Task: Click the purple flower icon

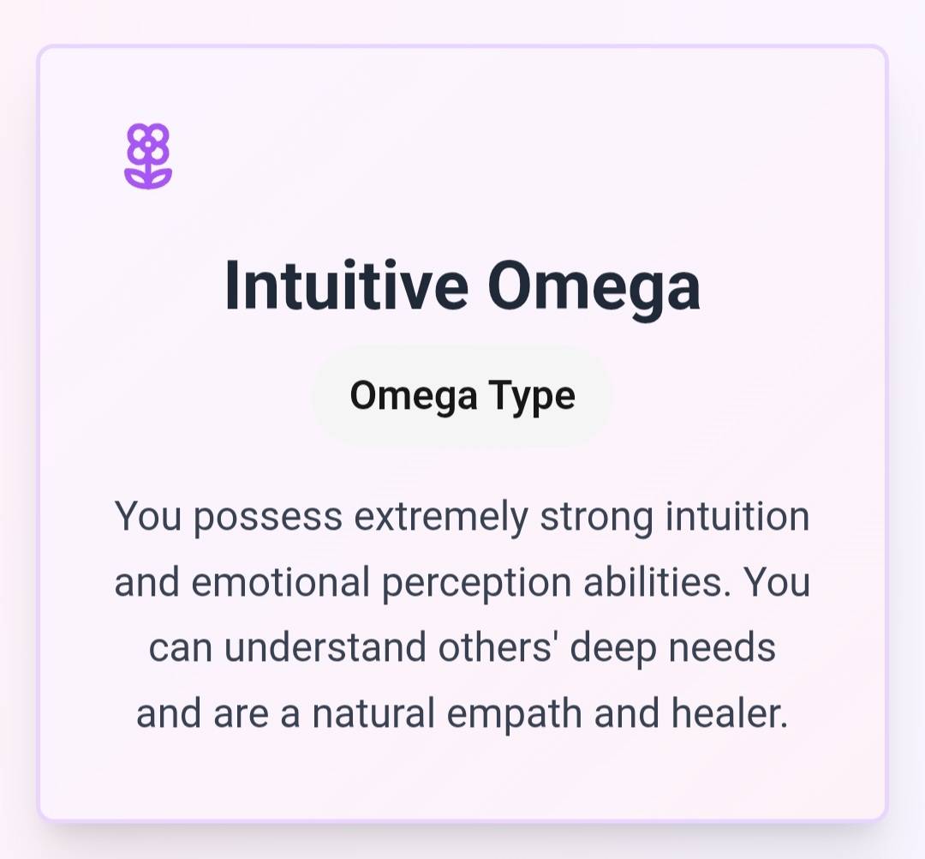Action: click(148, 155)
